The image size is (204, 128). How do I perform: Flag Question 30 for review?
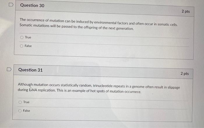(x=11, y=5)
